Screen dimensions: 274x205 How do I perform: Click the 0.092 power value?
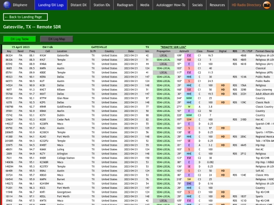[x=211, y=162]
